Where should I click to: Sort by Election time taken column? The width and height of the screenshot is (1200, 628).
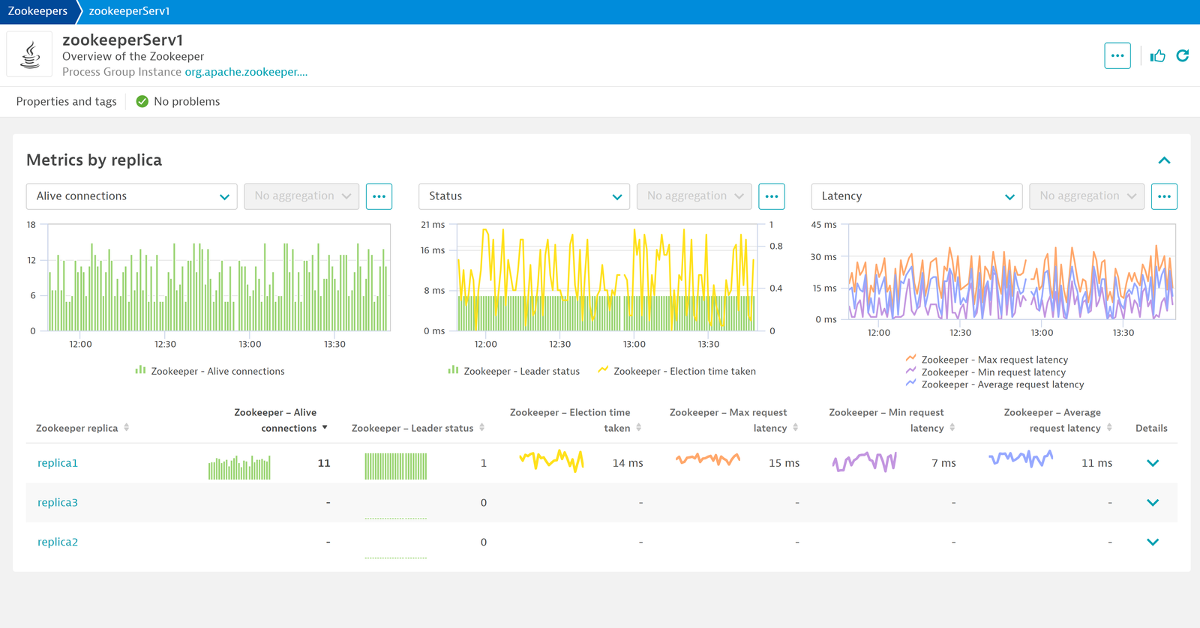[x=575, y=420]
